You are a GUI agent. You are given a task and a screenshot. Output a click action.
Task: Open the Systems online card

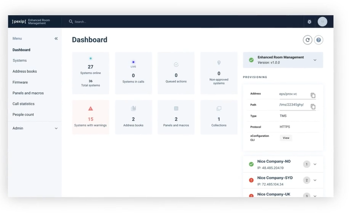pyautogui.click(x=90, y=73)
